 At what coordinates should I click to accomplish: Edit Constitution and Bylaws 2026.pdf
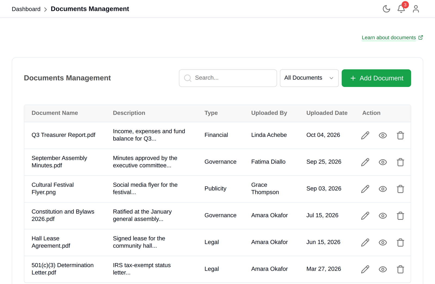(365, 216)
